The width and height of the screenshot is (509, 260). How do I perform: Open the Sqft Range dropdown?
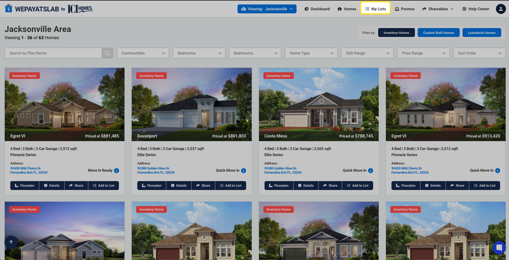[367, 53]
